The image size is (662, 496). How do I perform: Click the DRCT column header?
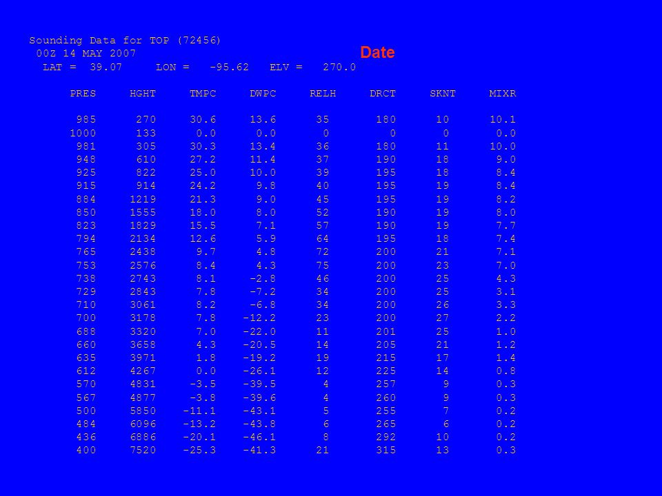click(383, 93)
